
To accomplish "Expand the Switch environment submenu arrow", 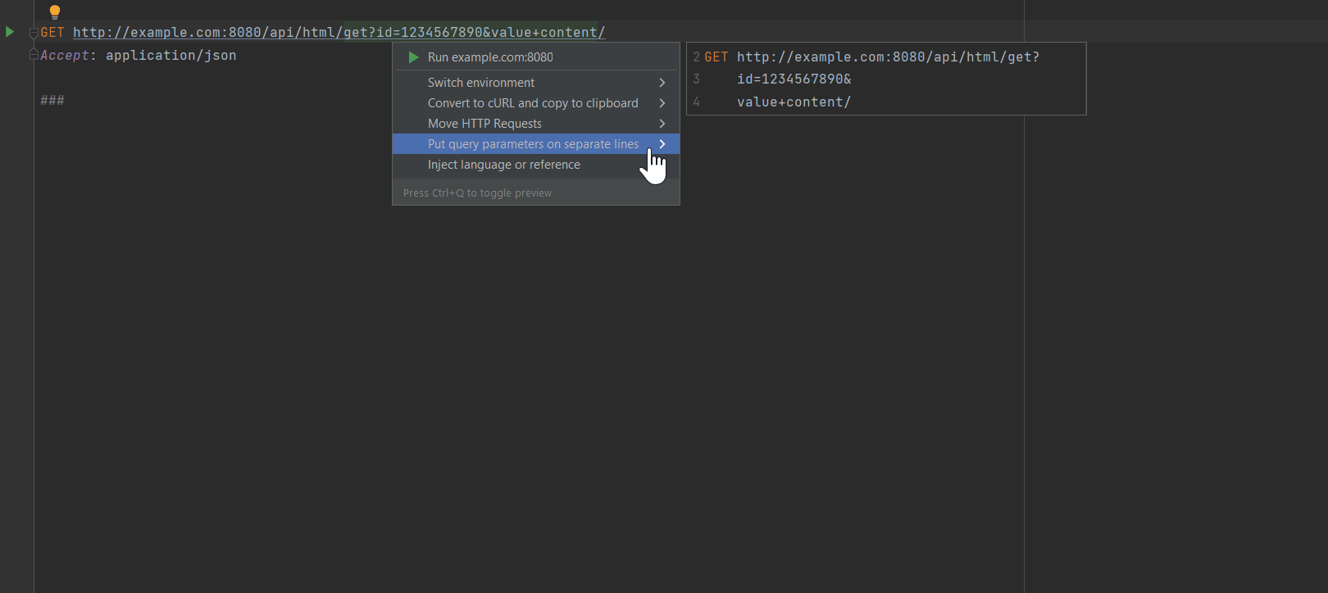I will (x=662, y=82).
